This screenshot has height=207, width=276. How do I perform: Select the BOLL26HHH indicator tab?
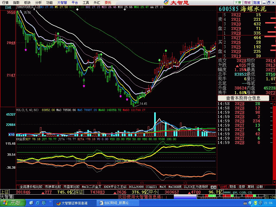(136, 187)
